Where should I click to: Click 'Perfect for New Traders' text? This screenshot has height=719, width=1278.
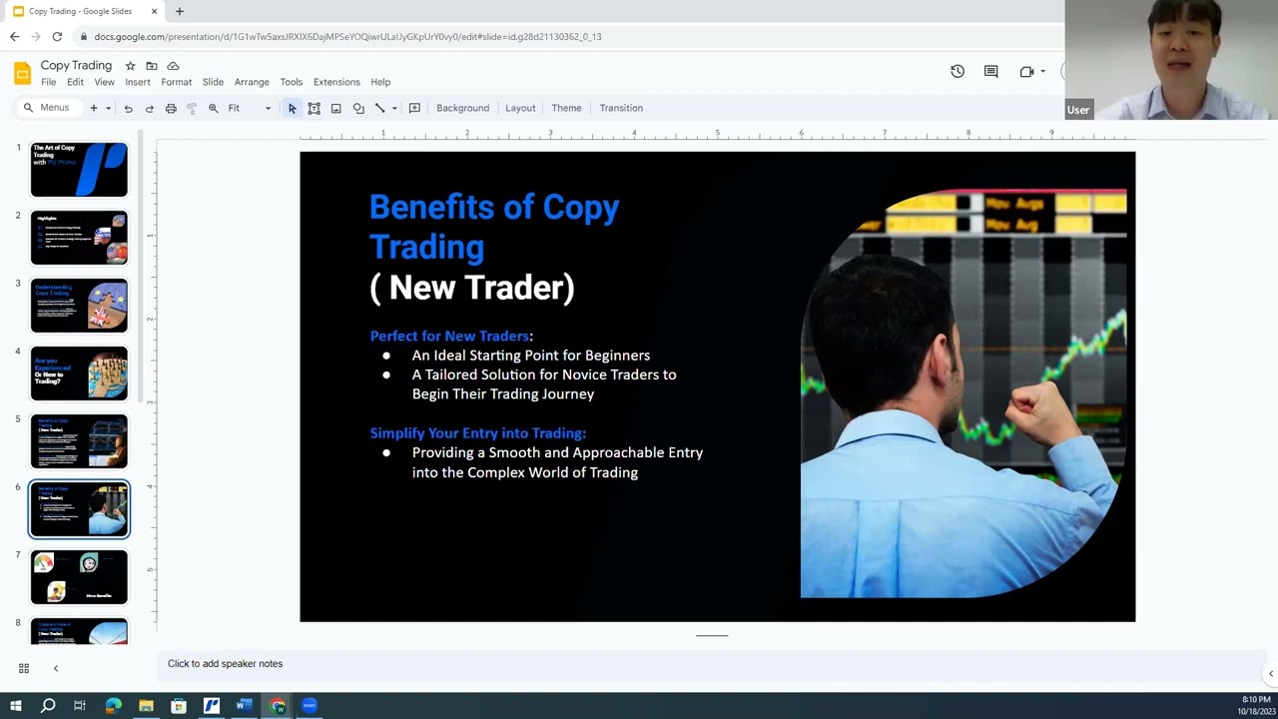449,337
